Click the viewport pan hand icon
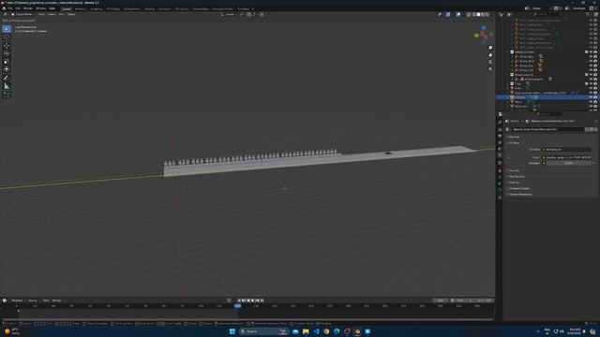600x337 pixels. [490, 54]
